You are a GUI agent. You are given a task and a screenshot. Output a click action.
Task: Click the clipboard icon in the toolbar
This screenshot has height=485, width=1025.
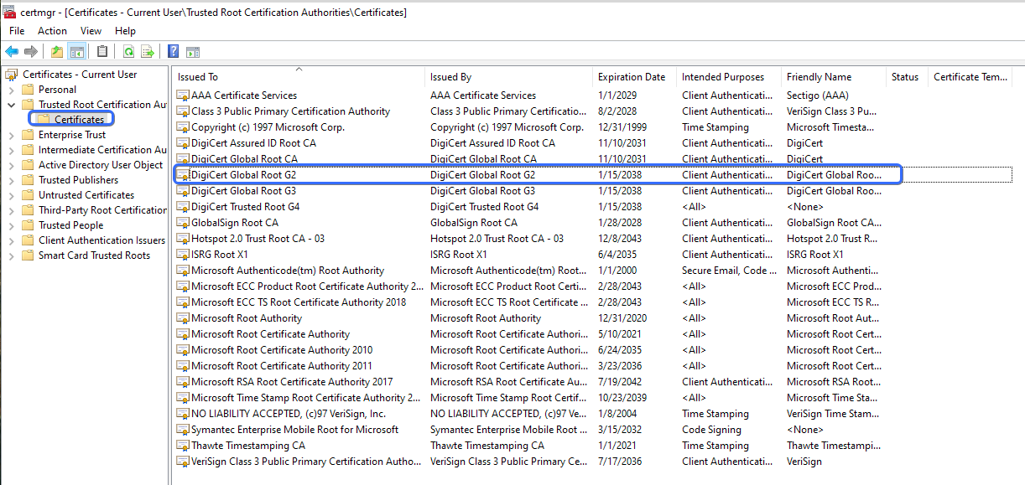tap(102, 52)
